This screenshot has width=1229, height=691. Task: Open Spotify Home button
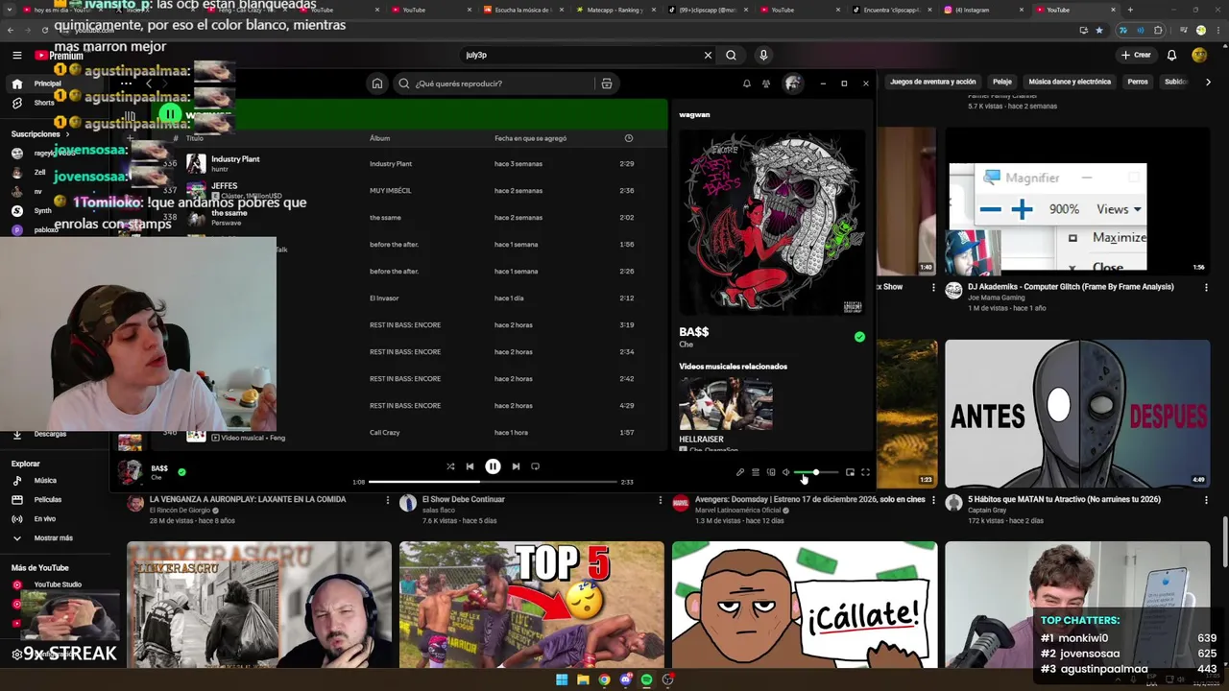tap(377, 83)
